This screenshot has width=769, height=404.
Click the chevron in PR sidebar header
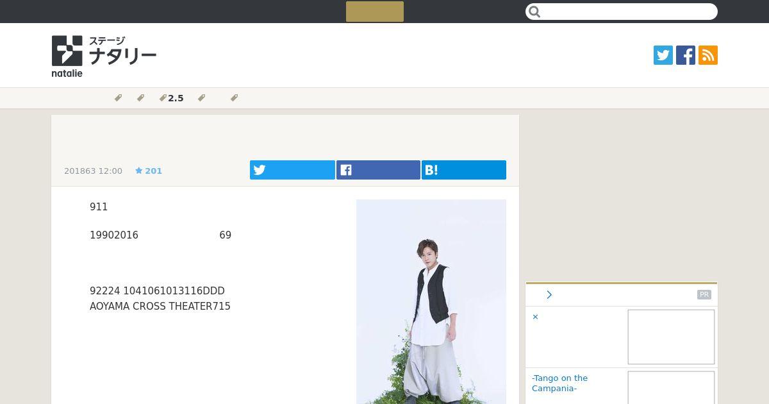tap(549, 295)
